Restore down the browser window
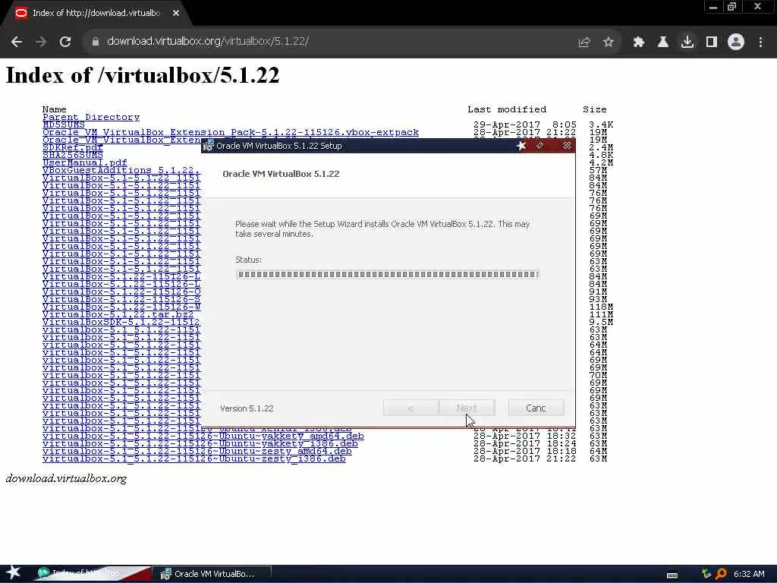 (x=732, y=7)
